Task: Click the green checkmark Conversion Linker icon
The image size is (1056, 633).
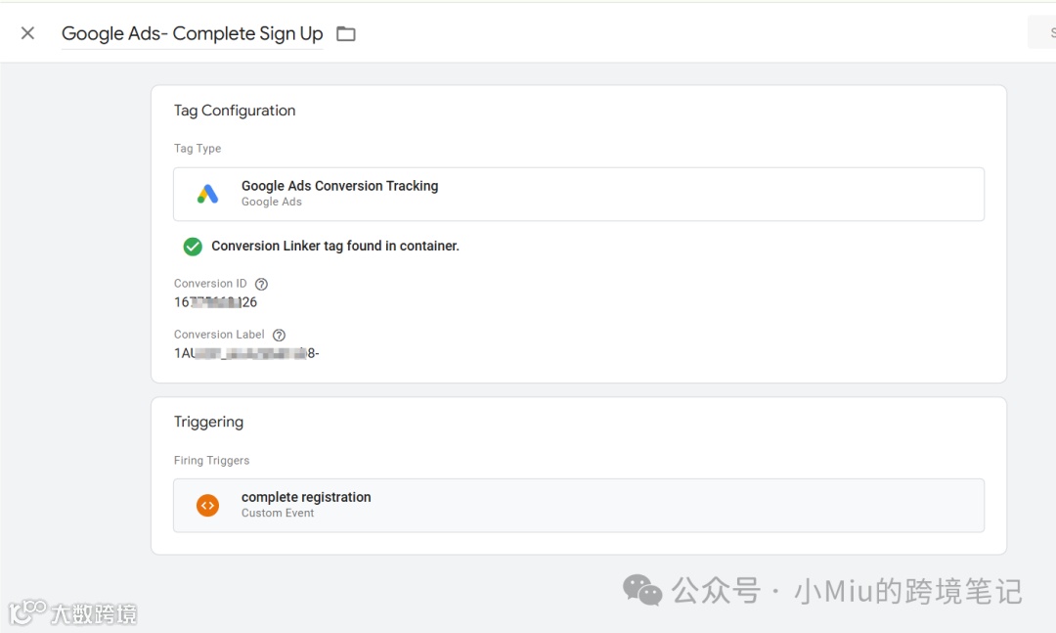Action: 193,247
